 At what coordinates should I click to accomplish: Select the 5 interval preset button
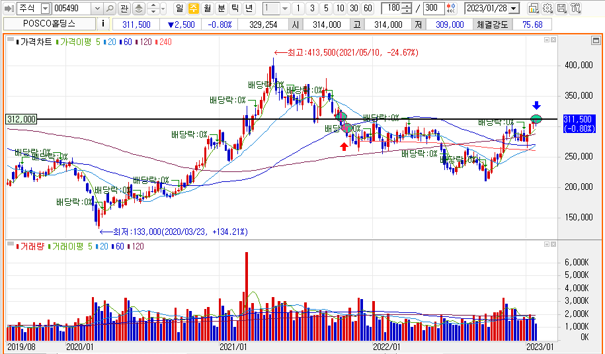pyautogui.click(x=326, y=8)
